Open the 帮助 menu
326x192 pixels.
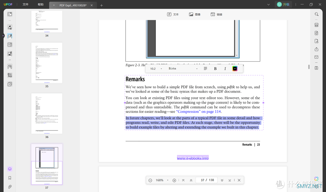click(40, 5)
